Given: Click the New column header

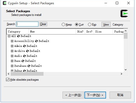Looking at the screenshot, I should [x=52, y=32].
